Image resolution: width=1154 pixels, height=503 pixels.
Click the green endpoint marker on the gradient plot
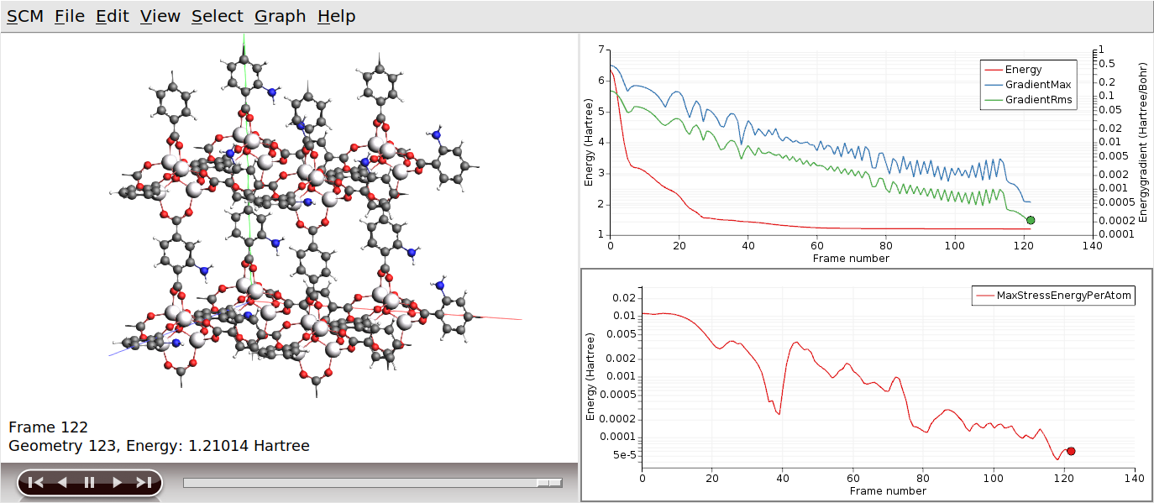1031,220
